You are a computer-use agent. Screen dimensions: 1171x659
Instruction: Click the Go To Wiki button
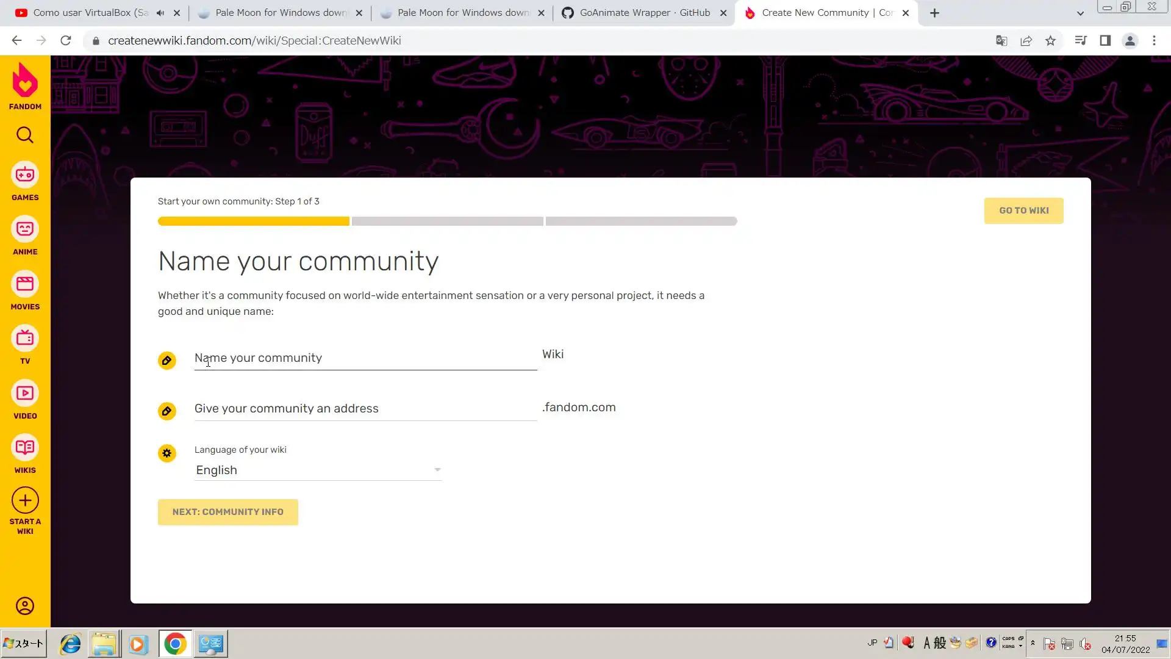tap(1023, 211)
